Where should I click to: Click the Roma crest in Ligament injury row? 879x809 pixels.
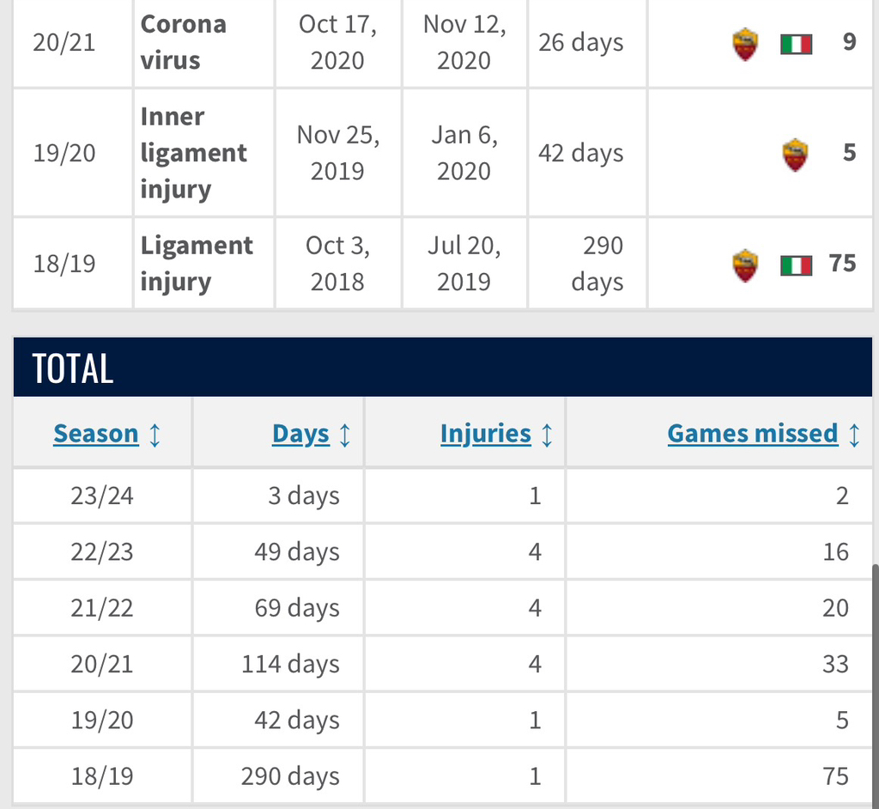745,265
